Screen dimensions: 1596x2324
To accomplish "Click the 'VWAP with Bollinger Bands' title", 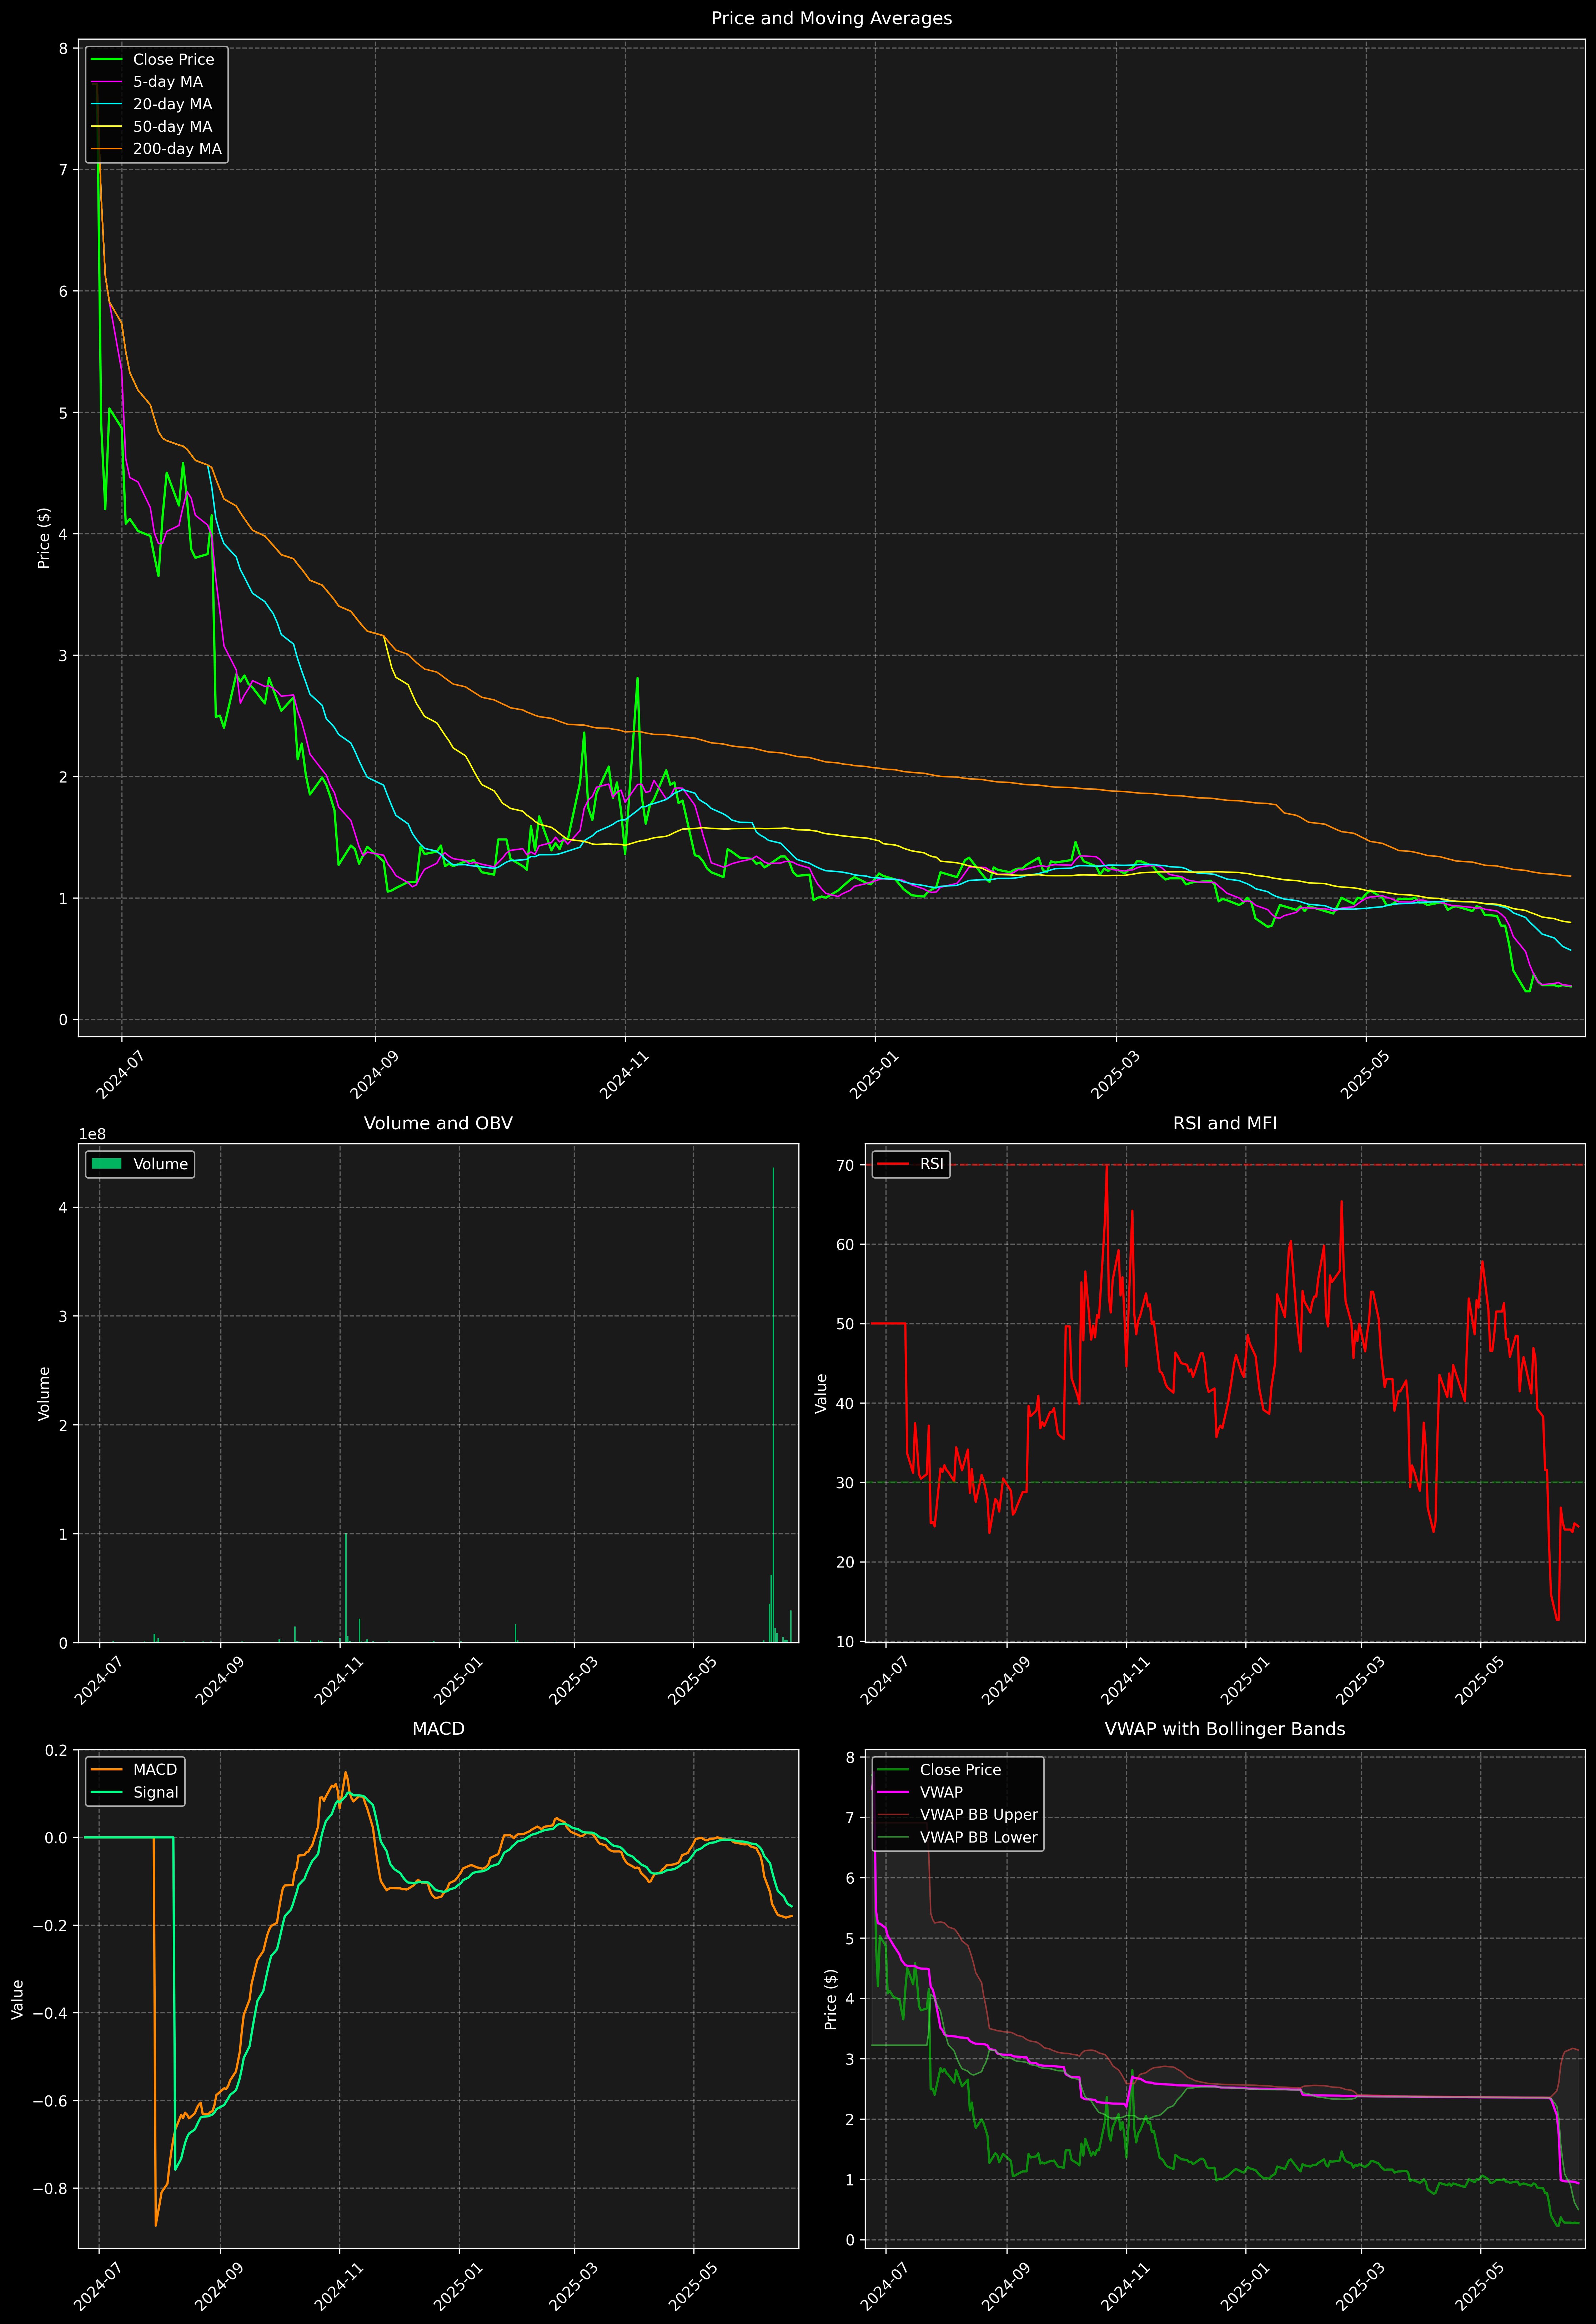I will (x=1225, y=1729).
